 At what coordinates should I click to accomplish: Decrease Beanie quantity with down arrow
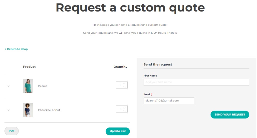point(124,86)
